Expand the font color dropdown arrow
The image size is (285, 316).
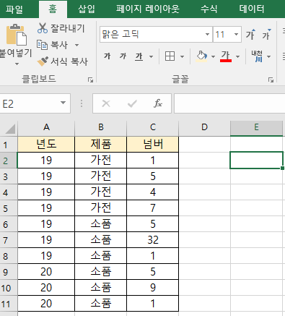coord(237,57)
